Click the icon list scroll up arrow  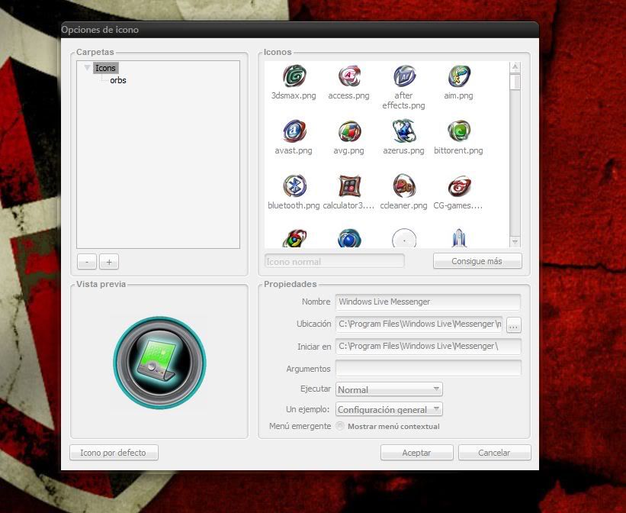pyautogui.click(x=515, y=66)
